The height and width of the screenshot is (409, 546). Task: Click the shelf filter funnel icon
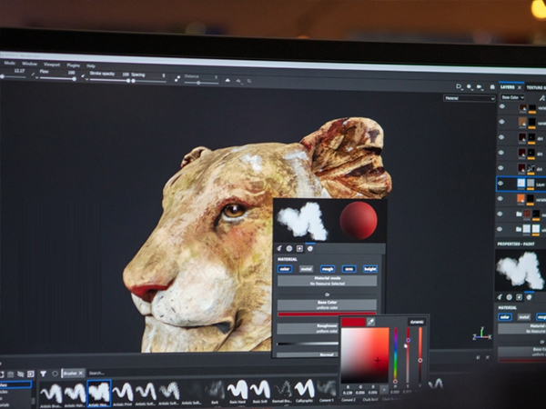click(x=43, y=374)
